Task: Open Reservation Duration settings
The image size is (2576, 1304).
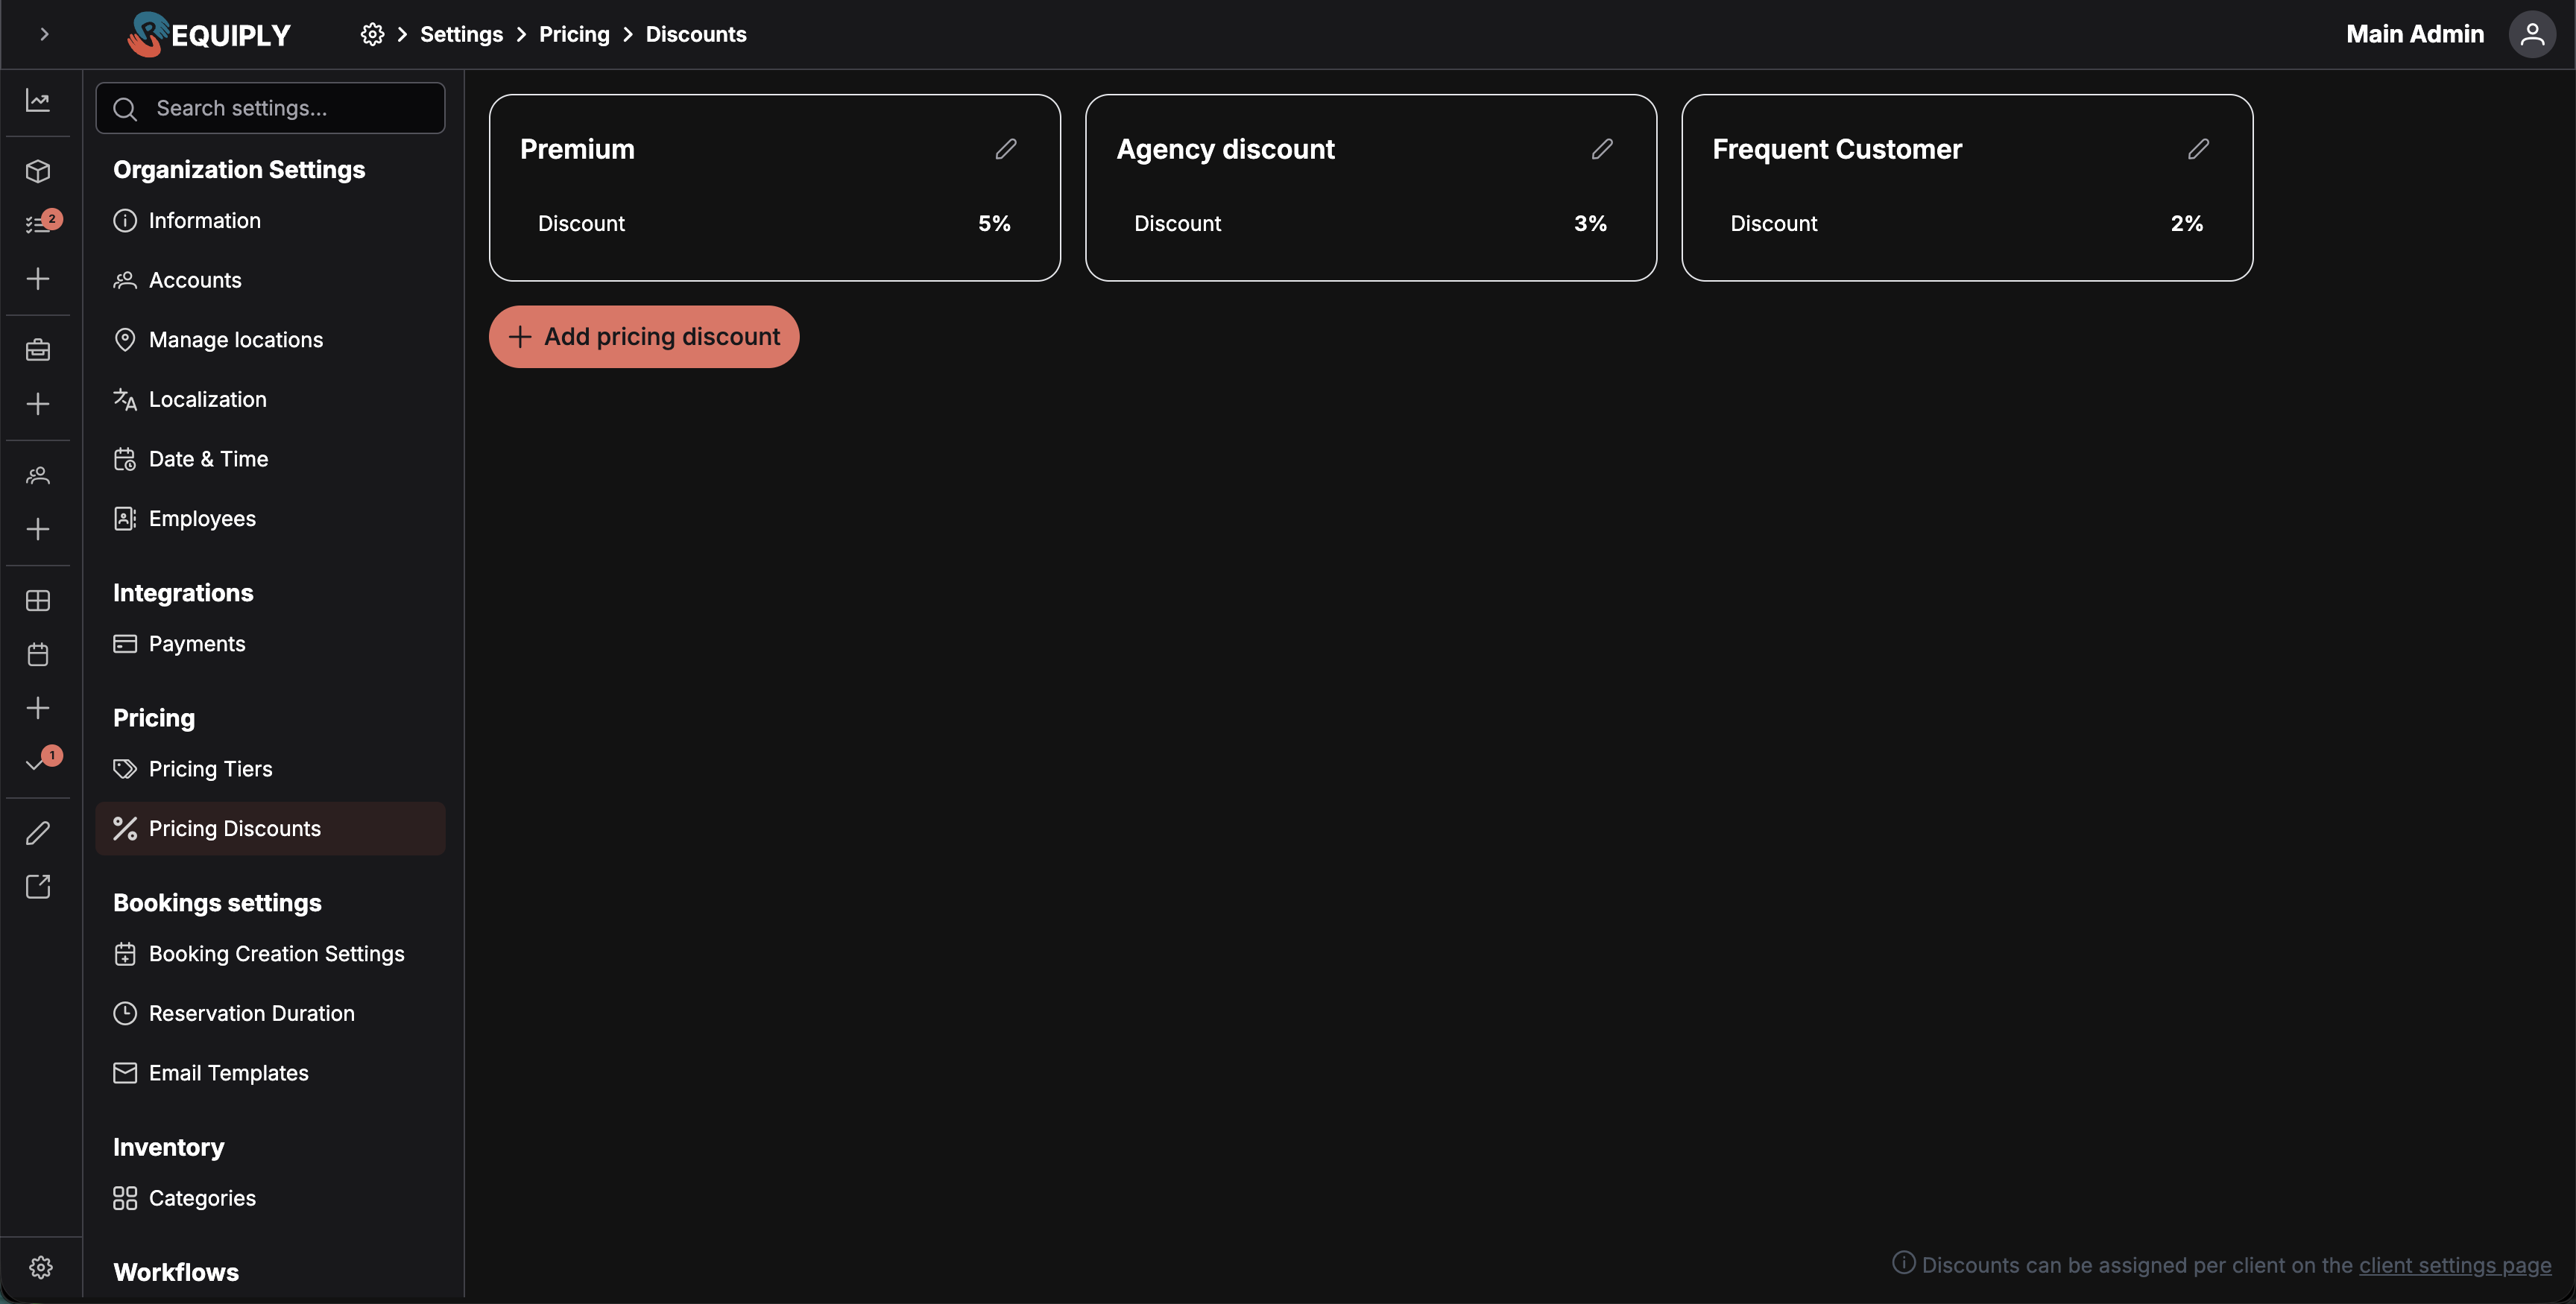Action: (x=270, y=1014)
